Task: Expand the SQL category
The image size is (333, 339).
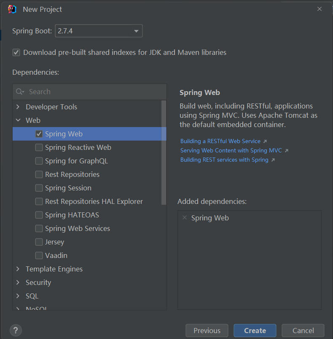Action: coord(18,296)
